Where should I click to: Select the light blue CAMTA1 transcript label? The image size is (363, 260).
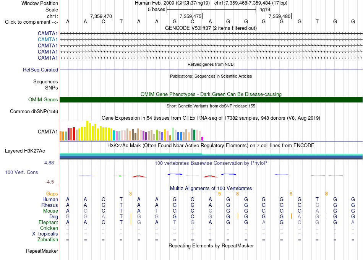48,40
